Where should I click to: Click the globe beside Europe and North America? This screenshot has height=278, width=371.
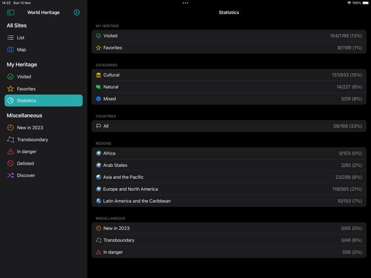point(99,189)
